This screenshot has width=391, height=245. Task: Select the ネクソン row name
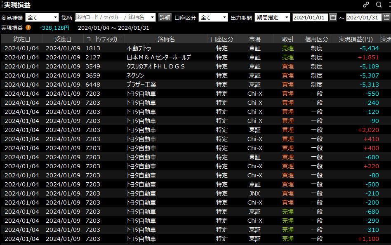point(135,75)
